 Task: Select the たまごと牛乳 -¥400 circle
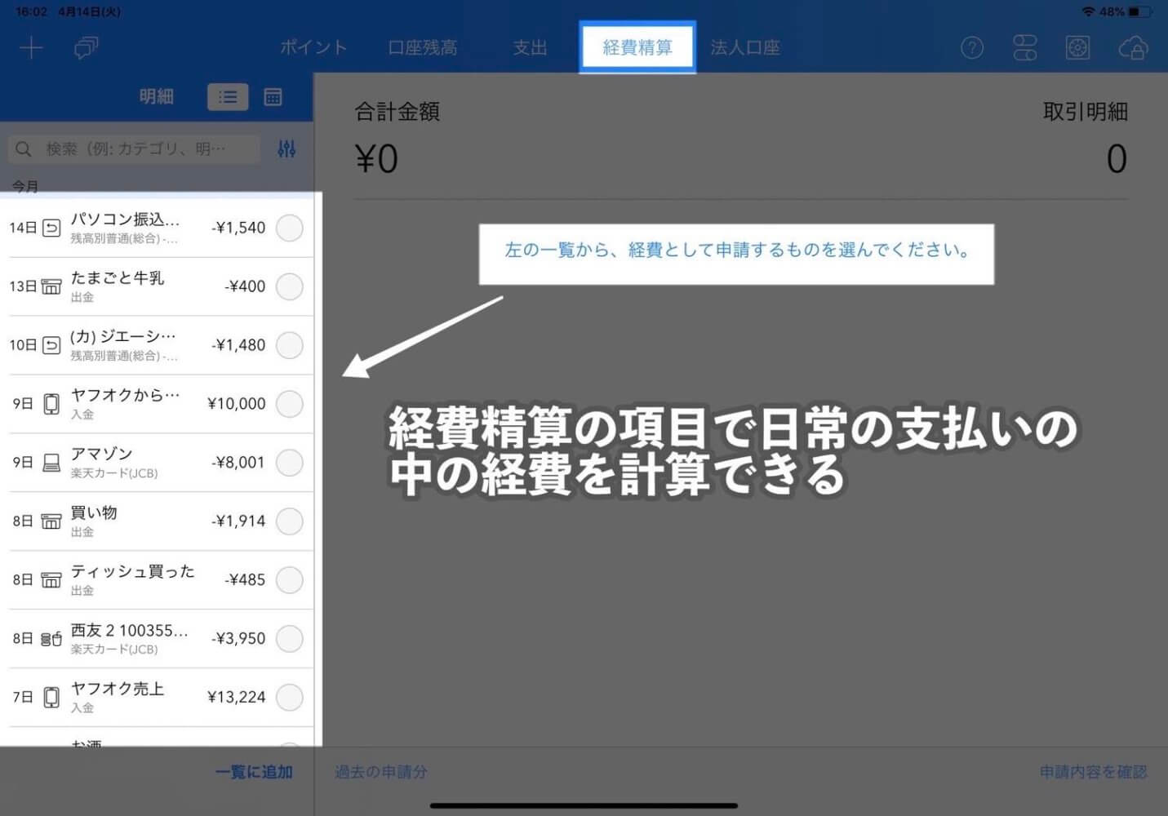(290, 286)
